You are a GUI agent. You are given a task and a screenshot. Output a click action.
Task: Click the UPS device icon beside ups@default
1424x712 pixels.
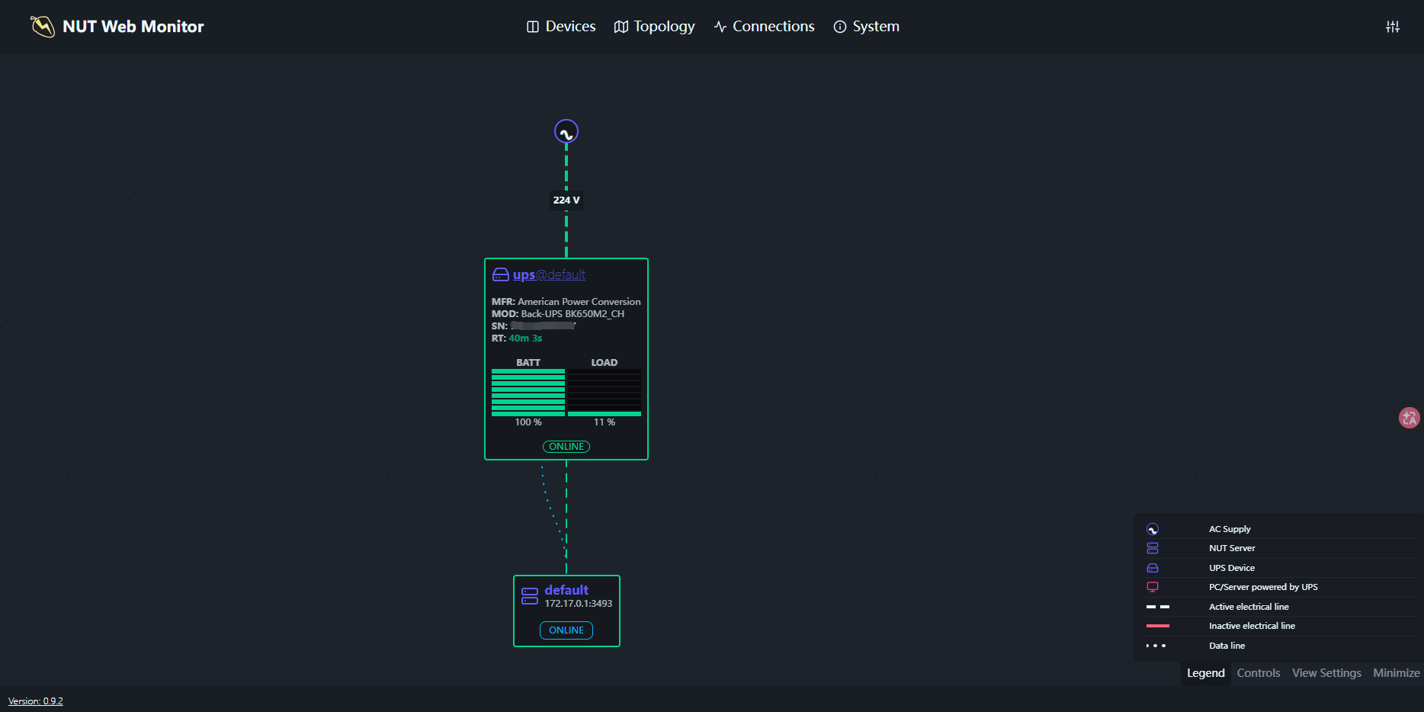pos(501,274)
